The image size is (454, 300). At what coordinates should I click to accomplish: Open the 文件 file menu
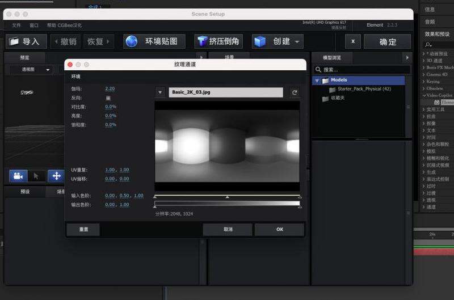coord(16,26)
